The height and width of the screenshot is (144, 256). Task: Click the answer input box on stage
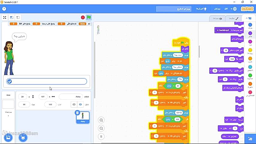(x=46, y=81)
